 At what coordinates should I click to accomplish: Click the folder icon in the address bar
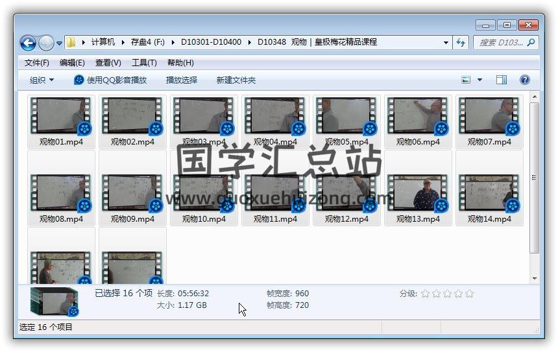coord(71,42)
